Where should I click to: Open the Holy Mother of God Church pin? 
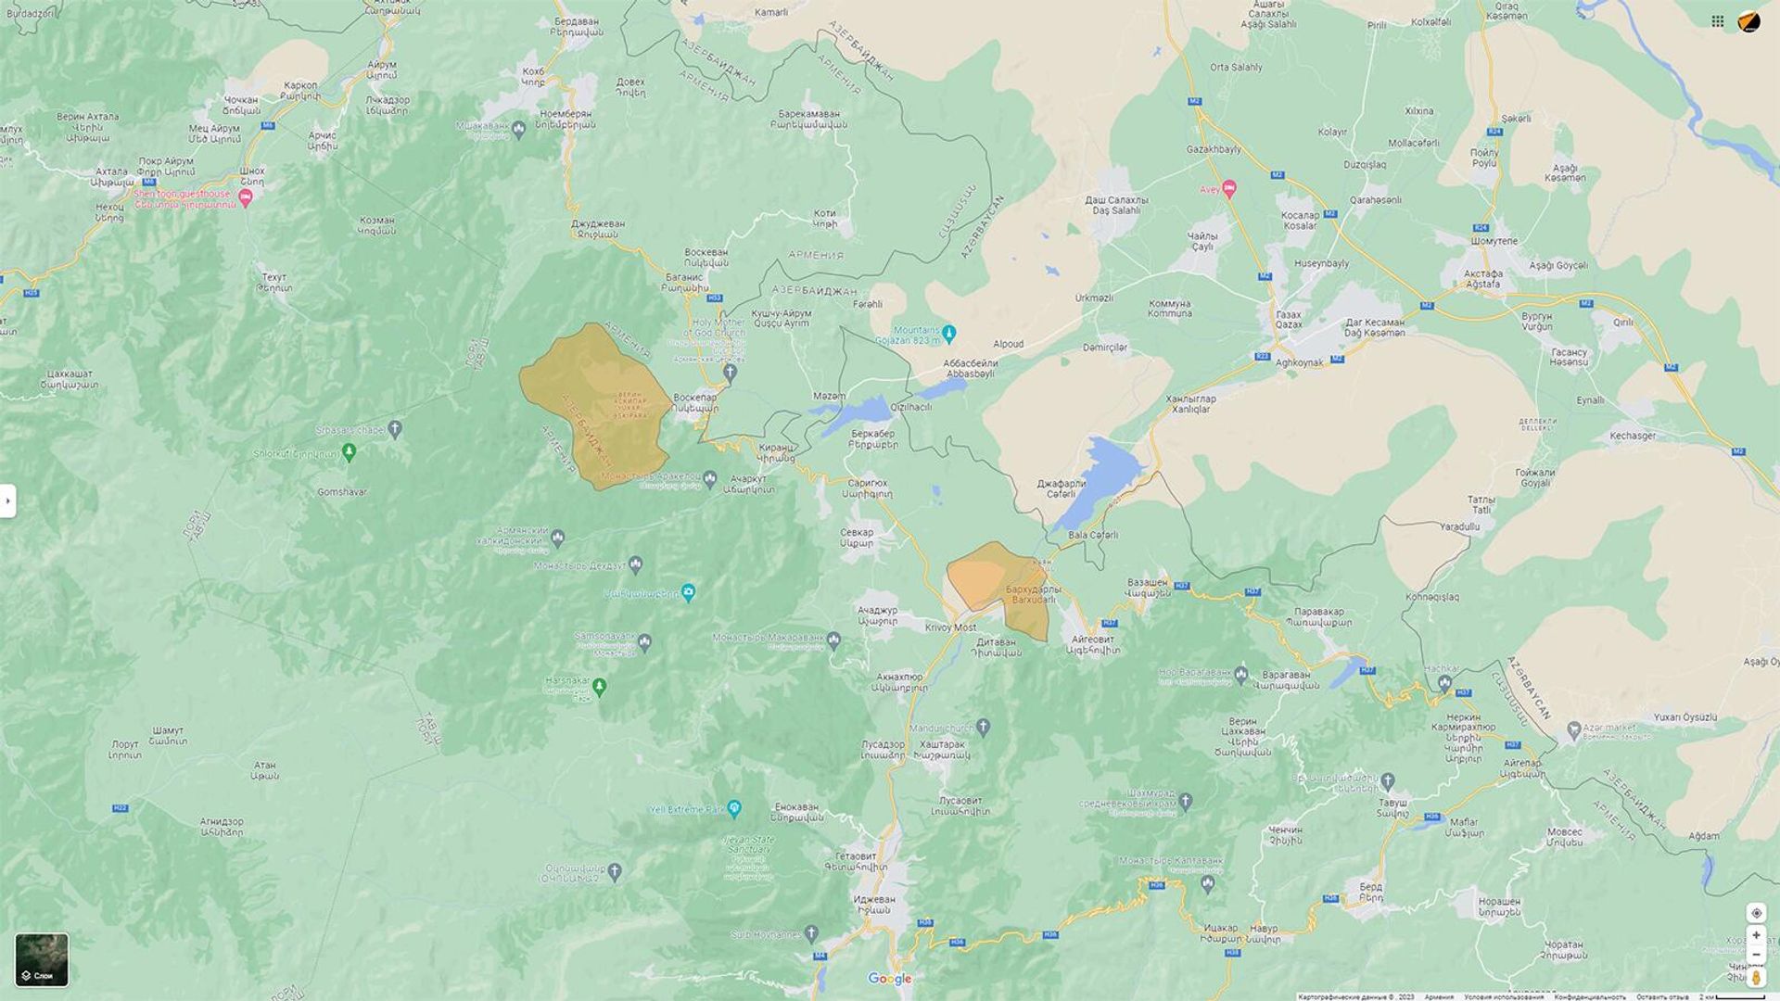coord(730,374)
